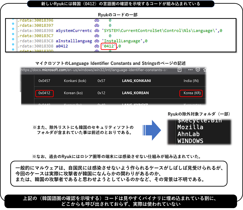Click the .rdata:300183D8 address
243x210 pixels.
coord(35,46)
